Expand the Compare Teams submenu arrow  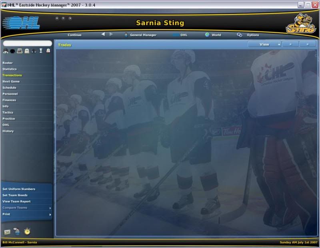(x=50, y=208)
